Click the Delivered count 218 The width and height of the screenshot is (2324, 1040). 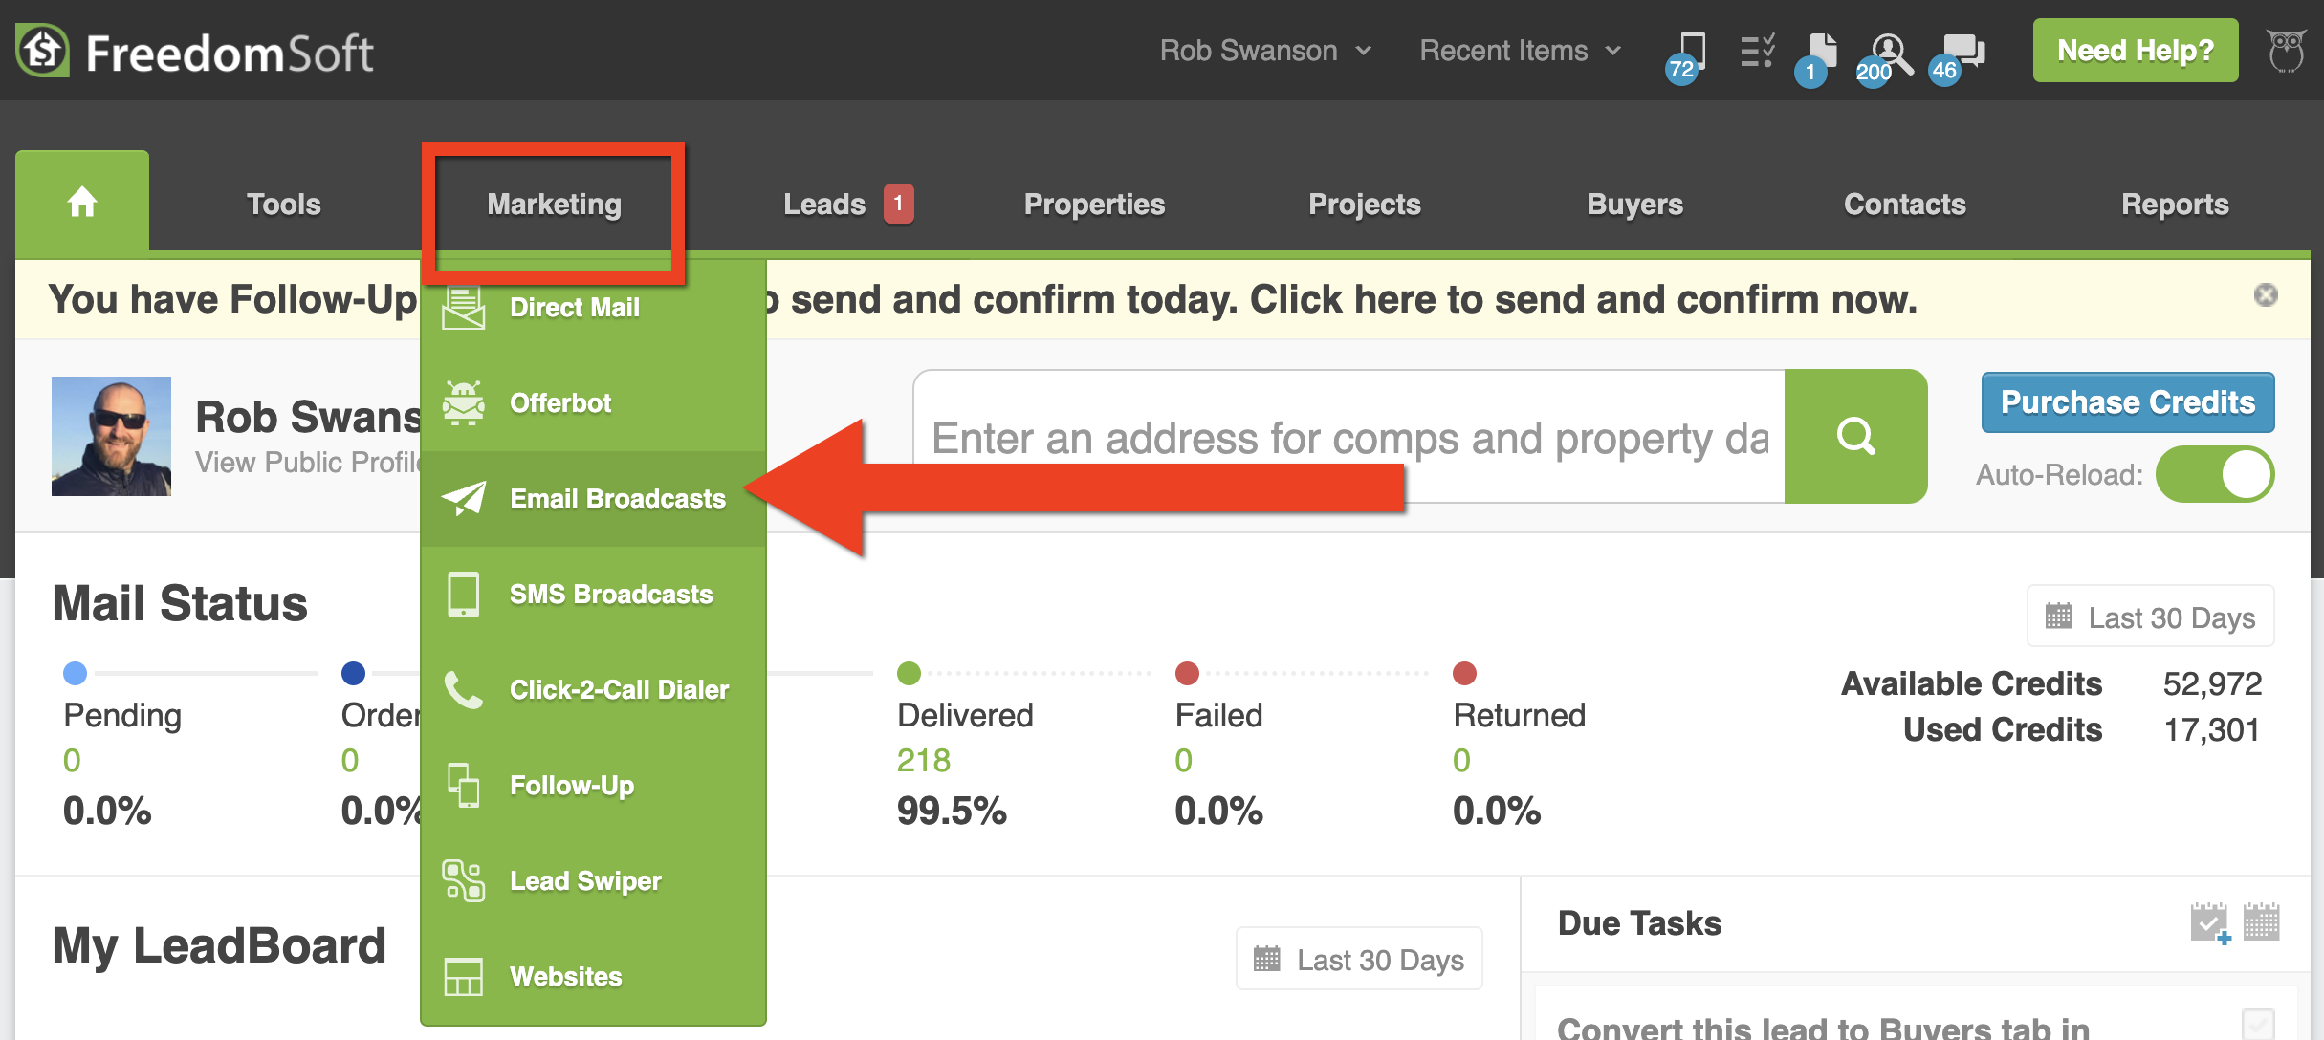pyautogui.click(x=924, y=760)
